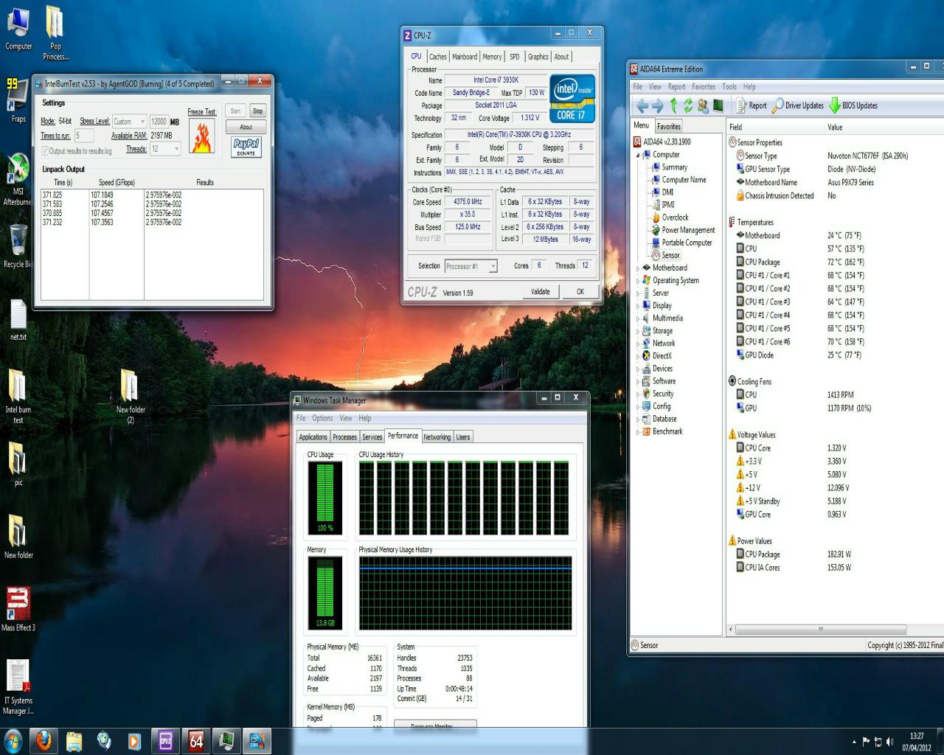Toggle Output results to results.log checkbox
Image resolution: width=944 pixels, height=755 pixels.
(46, 151)
